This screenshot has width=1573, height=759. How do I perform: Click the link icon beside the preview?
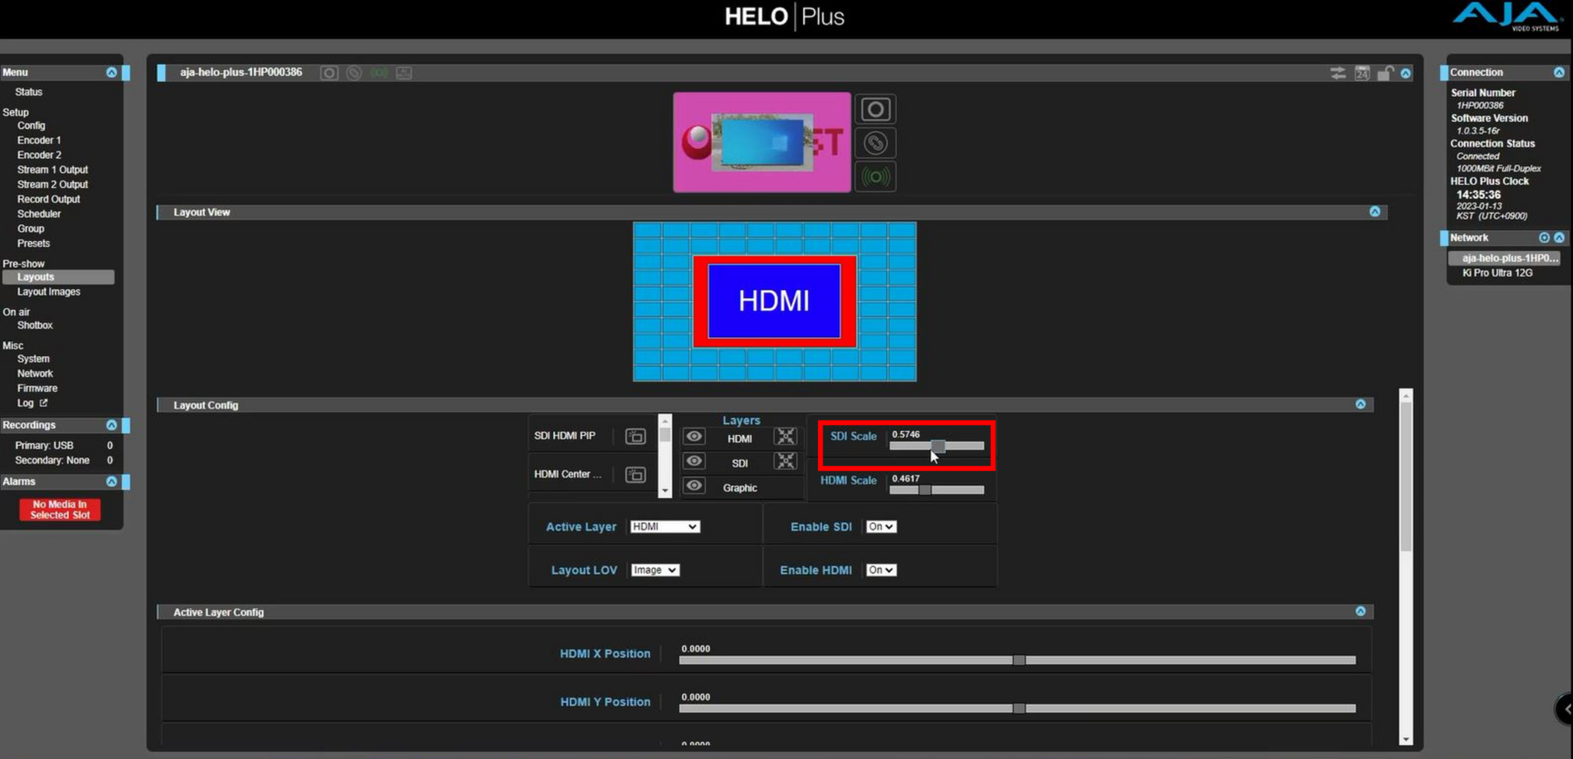coord(875,144)
